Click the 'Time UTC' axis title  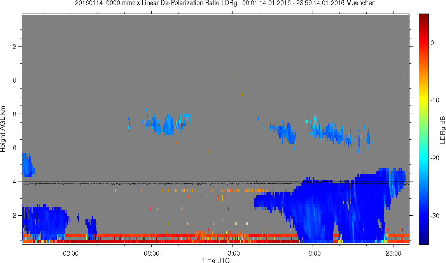tap(215, 260)
